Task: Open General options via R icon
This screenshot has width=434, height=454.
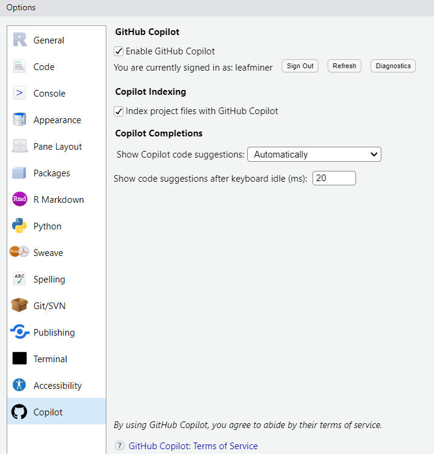Action: (19, 40)
